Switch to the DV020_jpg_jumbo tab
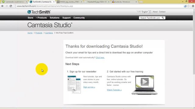Image resolution: width=195 pixels, height=109 pixels. pos(69,2)
